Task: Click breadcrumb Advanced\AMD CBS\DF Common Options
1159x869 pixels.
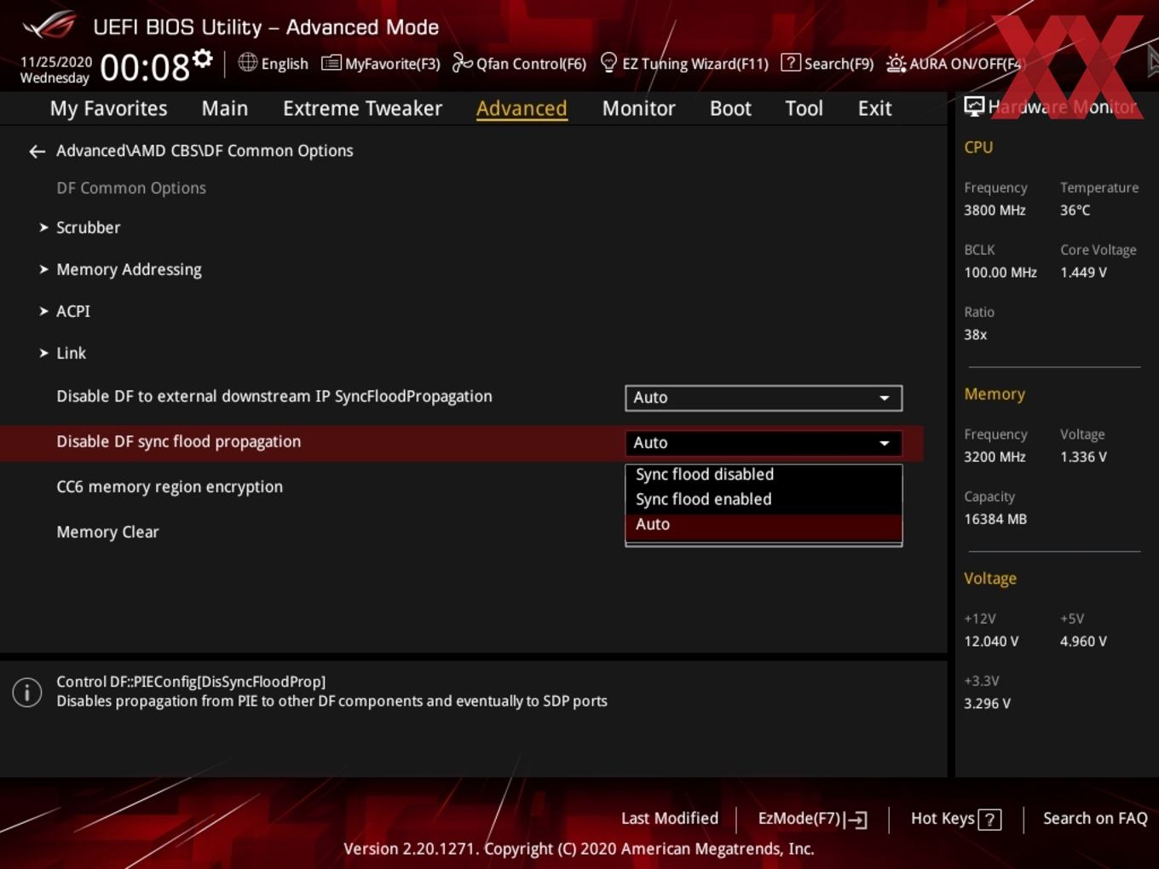Action: 205,151
